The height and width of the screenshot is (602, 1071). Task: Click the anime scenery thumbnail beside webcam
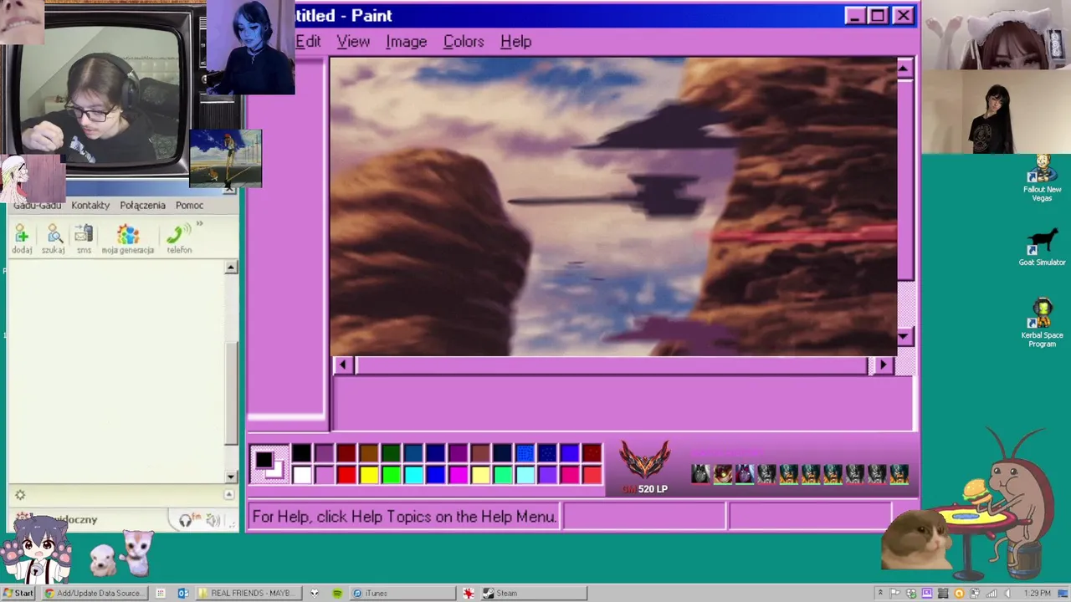pyautogui.click(x=226, y=158)
